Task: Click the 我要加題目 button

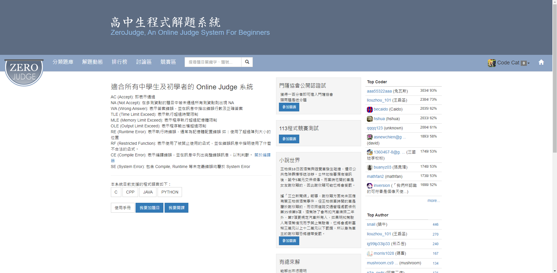Action: 149,208
